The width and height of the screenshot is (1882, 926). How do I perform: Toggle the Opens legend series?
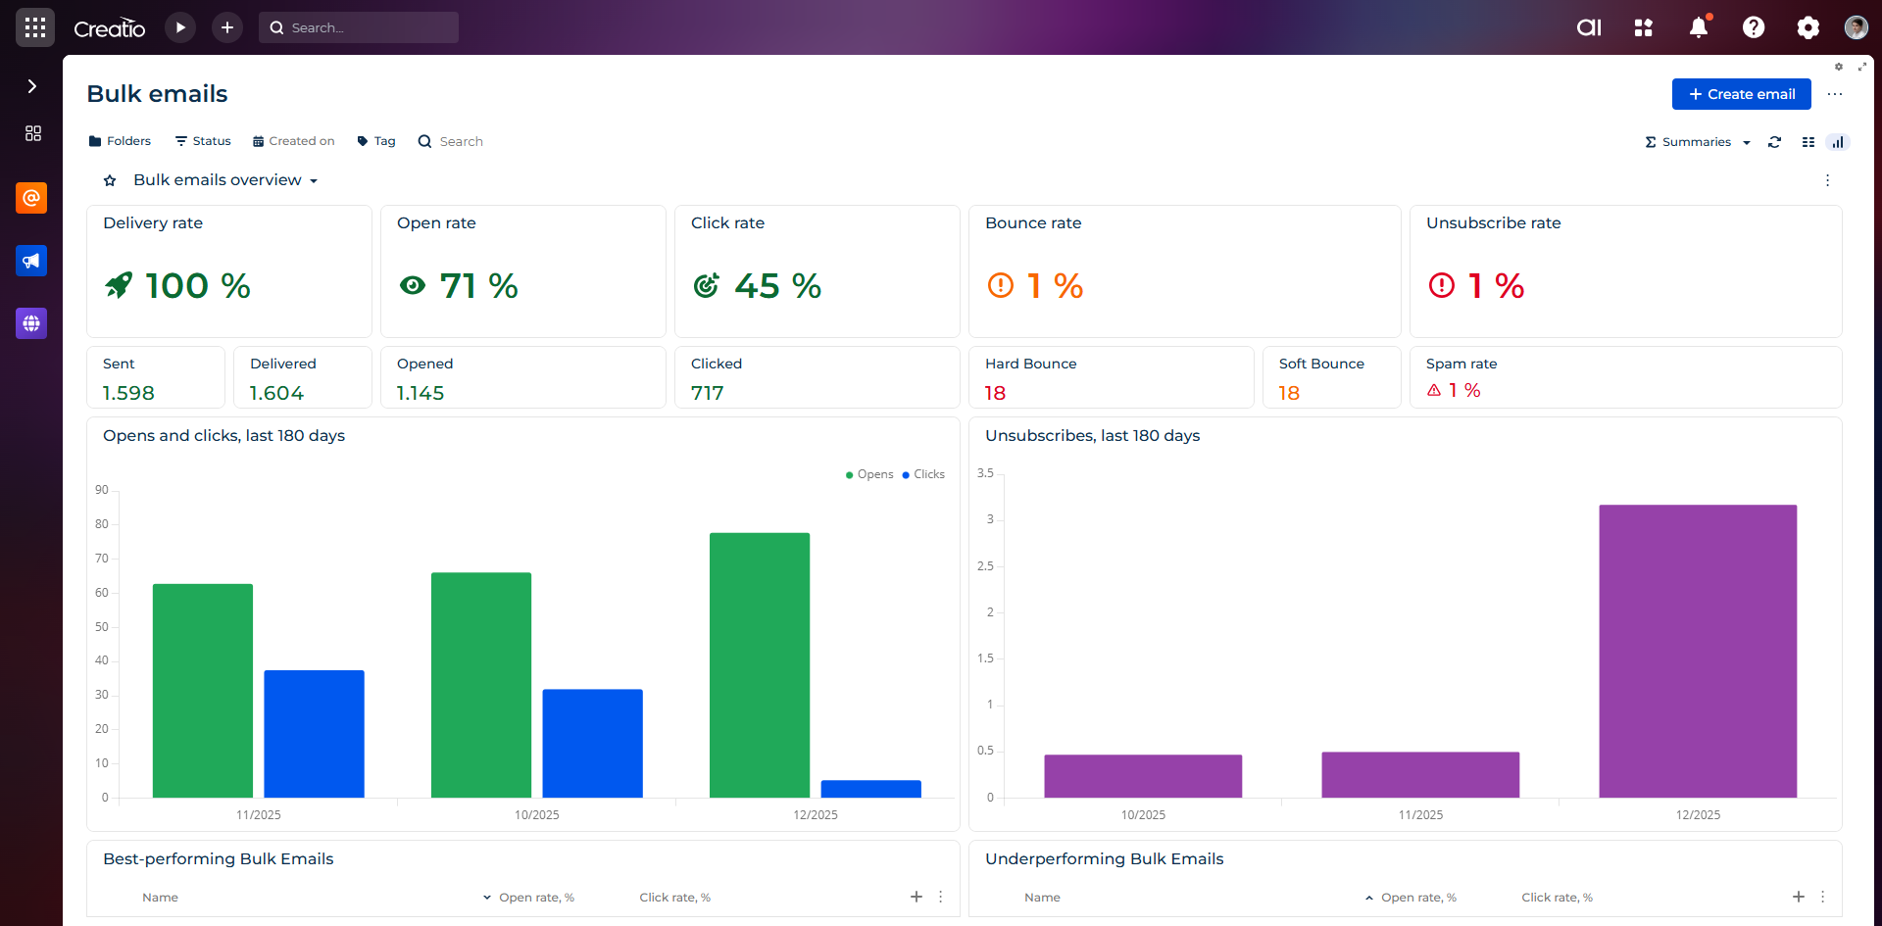pyautogui.click(x=869, y=474)
